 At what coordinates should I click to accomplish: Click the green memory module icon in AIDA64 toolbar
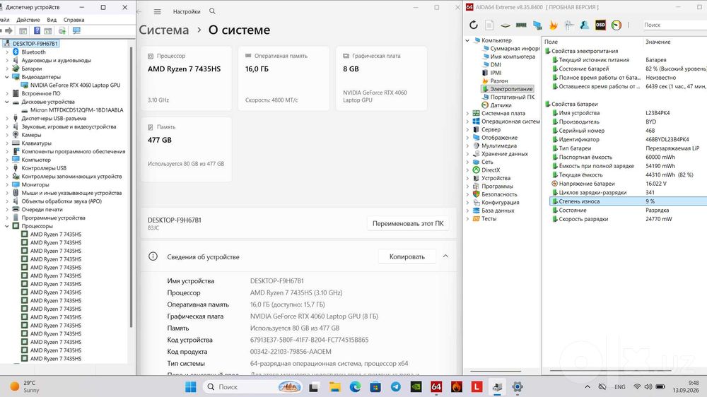pyautogui.click(x=521, y=25)
